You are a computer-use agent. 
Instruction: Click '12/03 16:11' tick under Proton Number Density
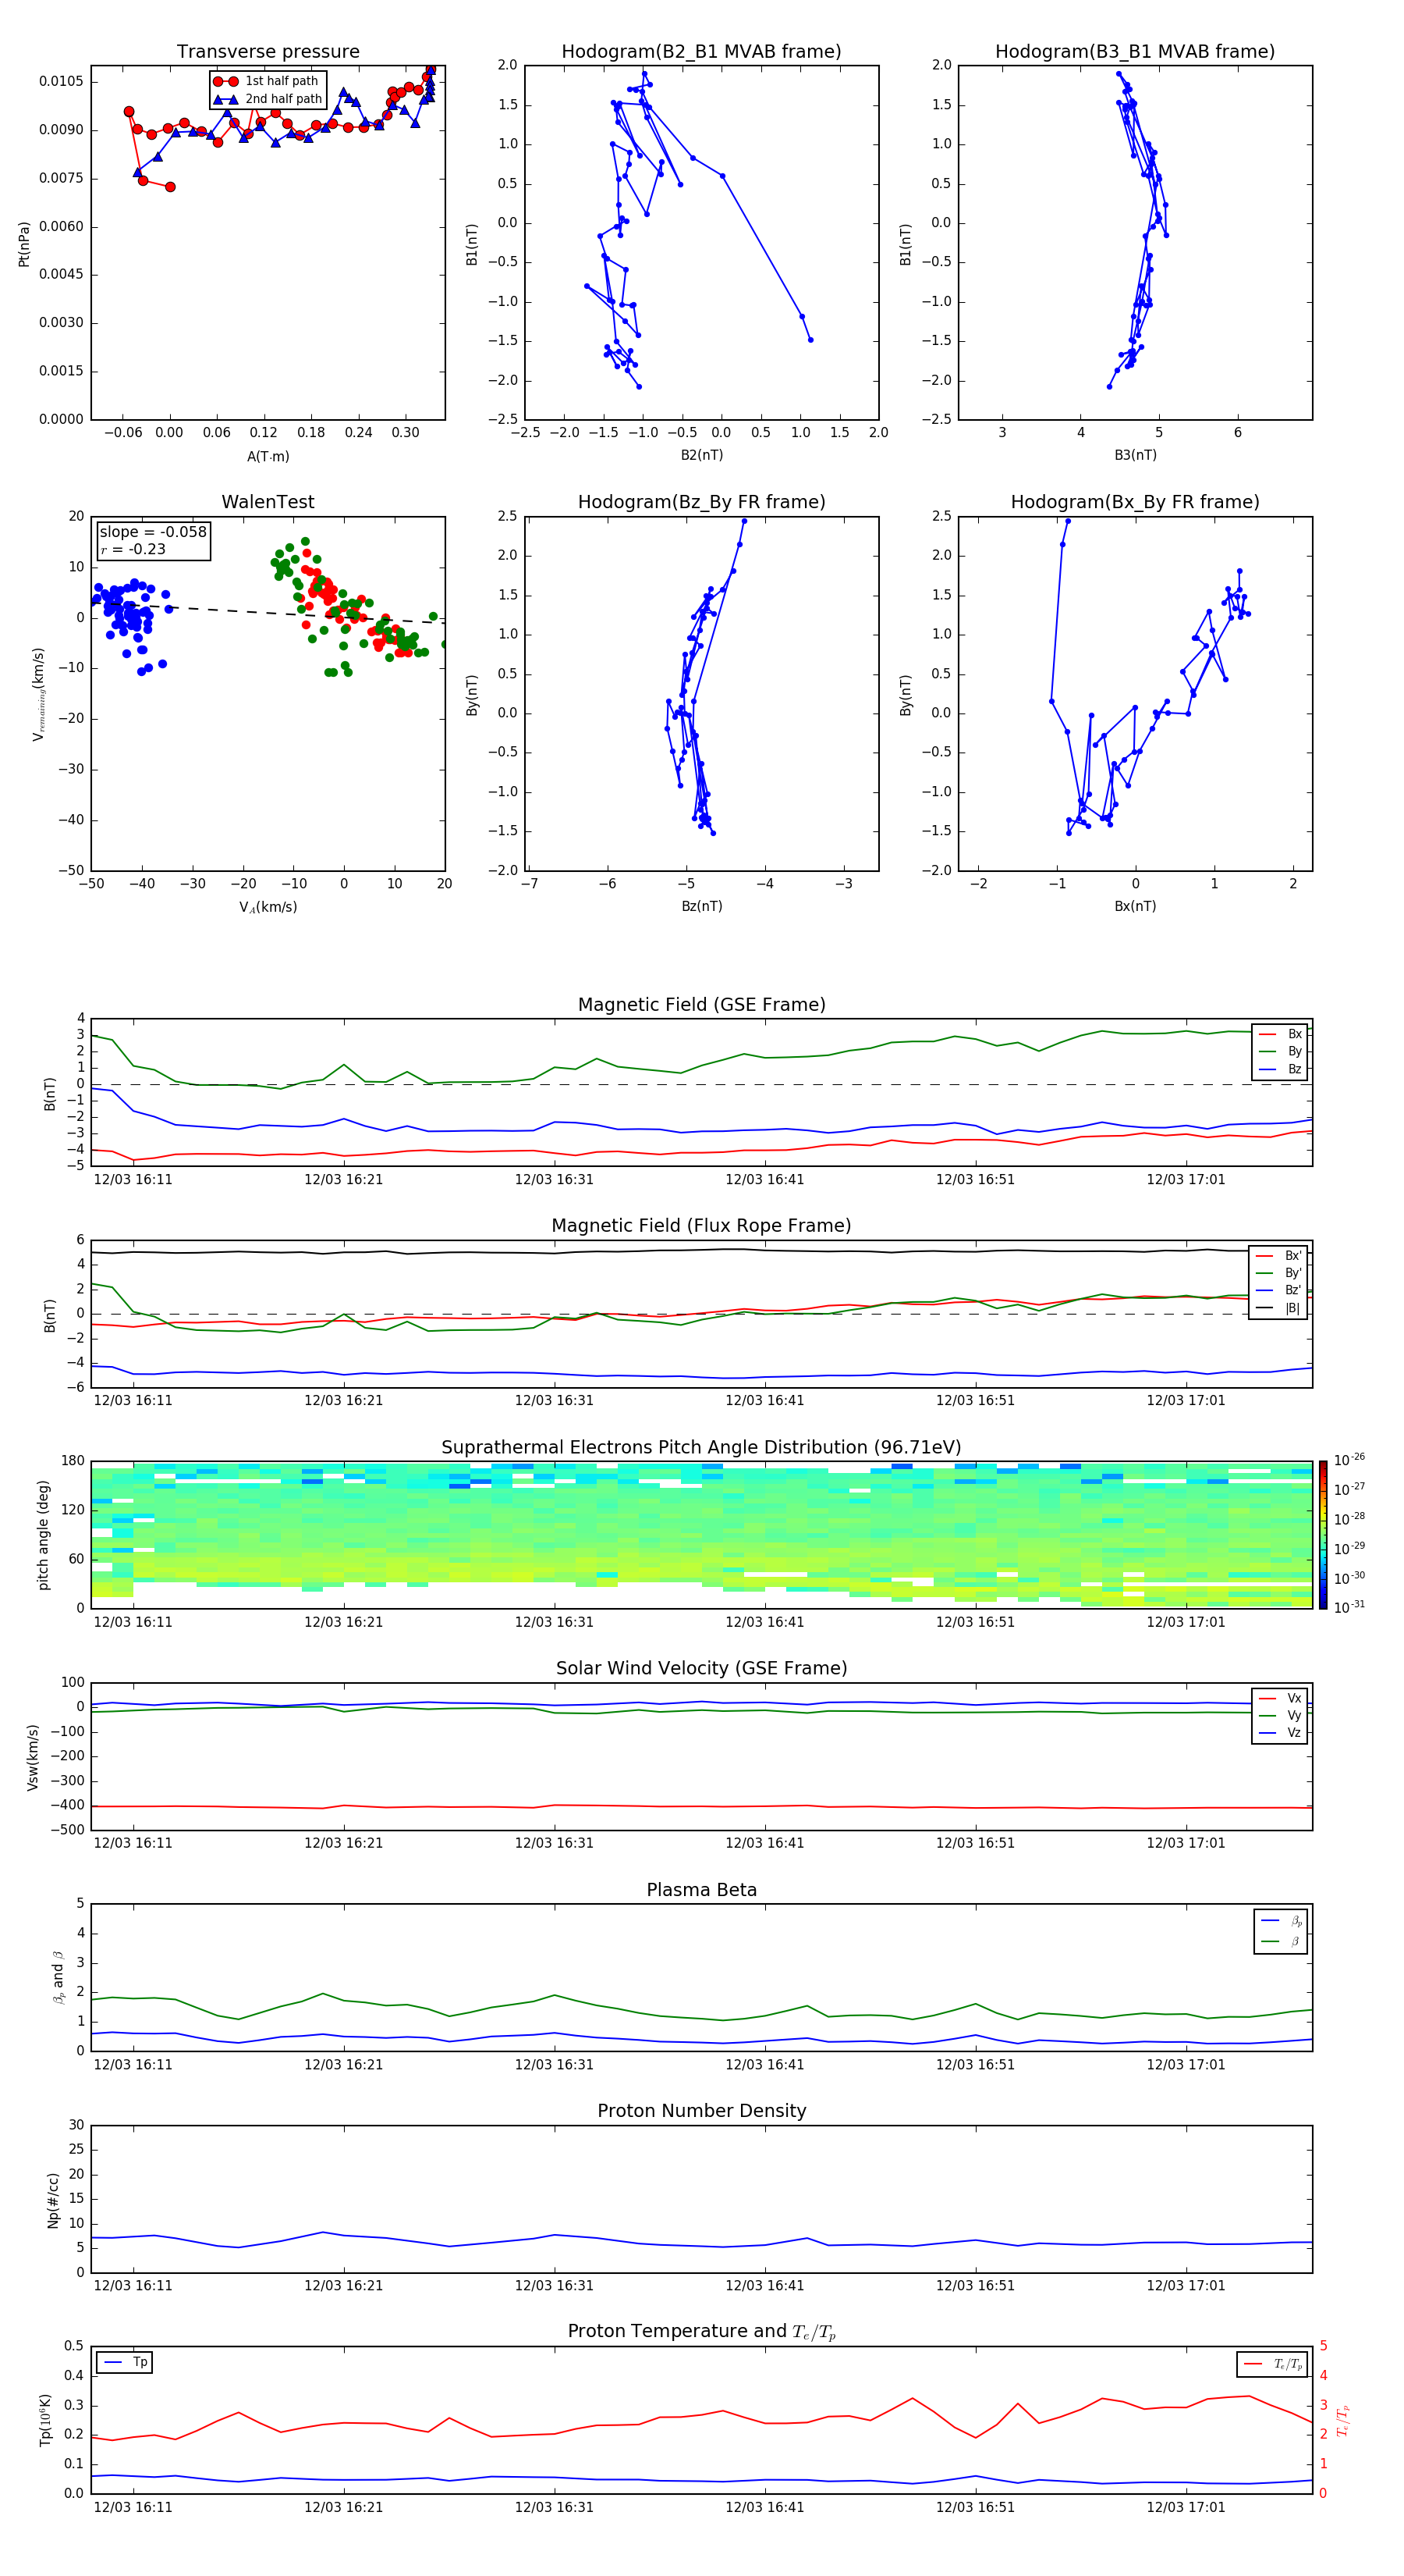pos(133,2286)
